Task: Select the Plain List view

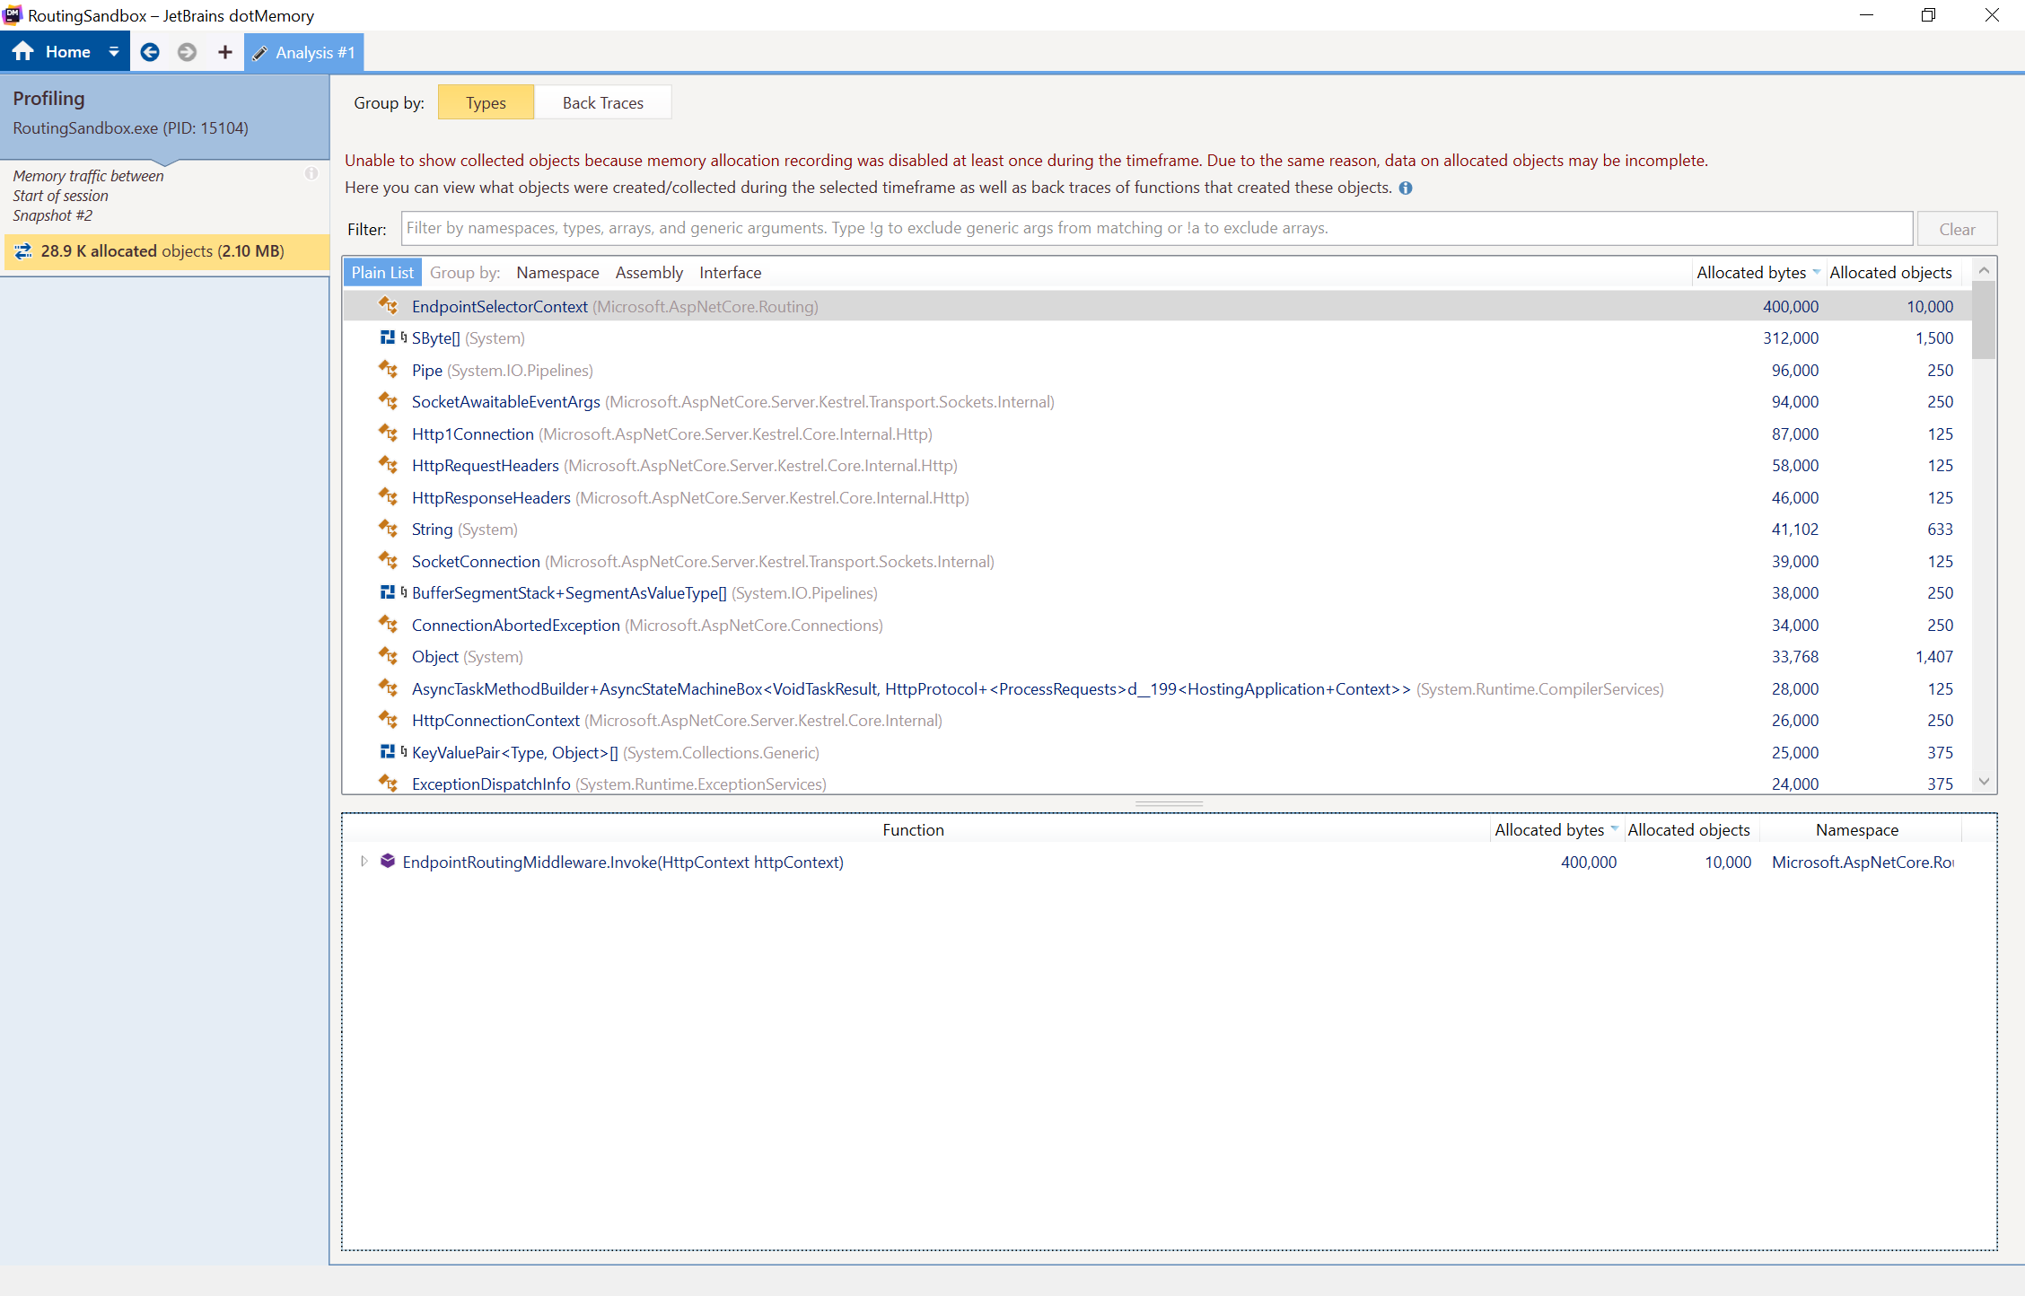Action: [382, 272]
